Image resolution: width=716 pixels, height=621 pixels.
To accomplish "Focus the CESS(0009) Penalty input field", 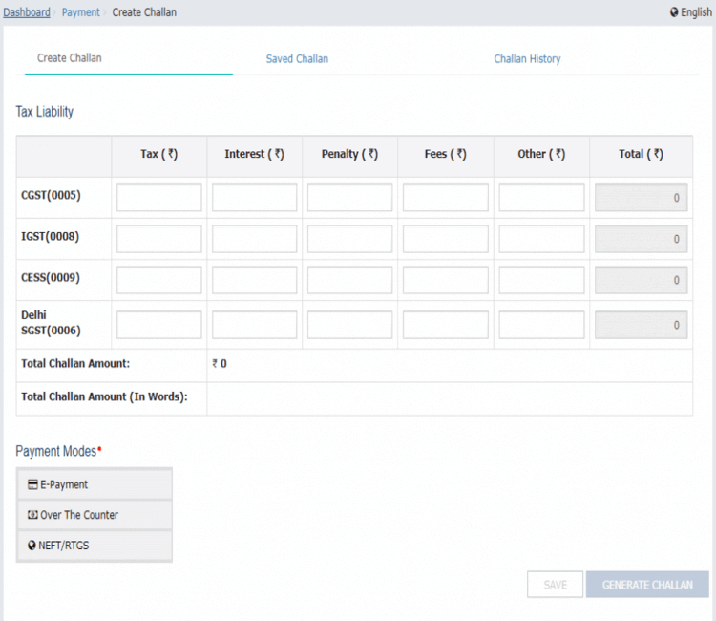I will click(x=349, y=280).
